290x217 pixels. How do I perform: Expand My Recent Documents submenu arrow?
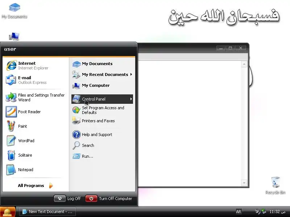[x=131, y=75]
